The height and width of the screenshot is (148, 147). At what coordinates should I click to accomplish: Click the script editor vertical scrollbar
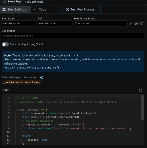click(142, 107)
